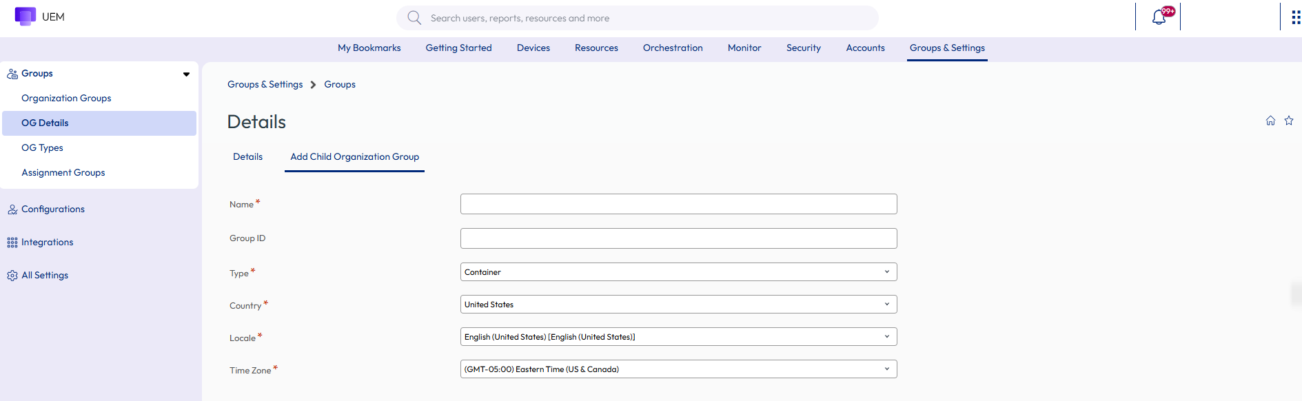Go to Getting Started menu

click(459, 48)
